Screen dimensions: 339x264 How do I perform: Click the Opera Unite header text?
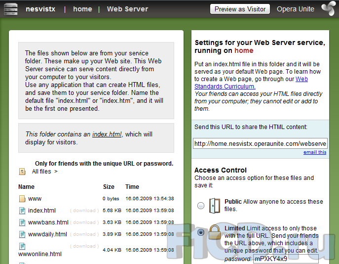click(x=296, y=9)
